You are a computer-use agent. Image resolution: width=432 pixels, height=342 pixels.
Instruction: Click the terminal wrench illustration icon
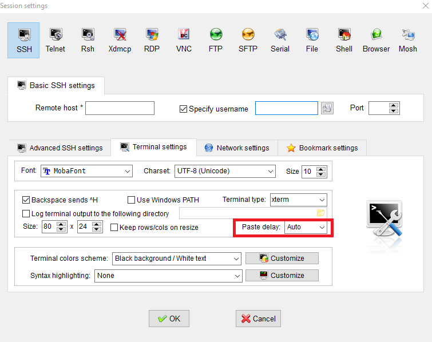385,218
